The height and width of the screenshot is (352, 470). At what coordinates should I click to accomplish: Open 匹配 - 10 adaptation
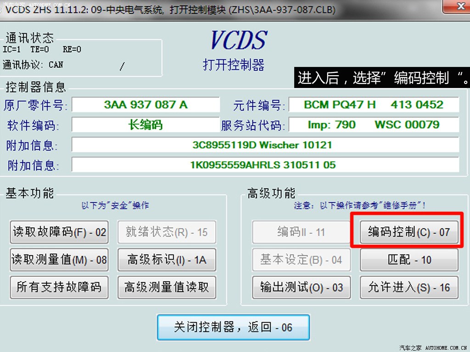pyautogui.click(x=409, y=259)
